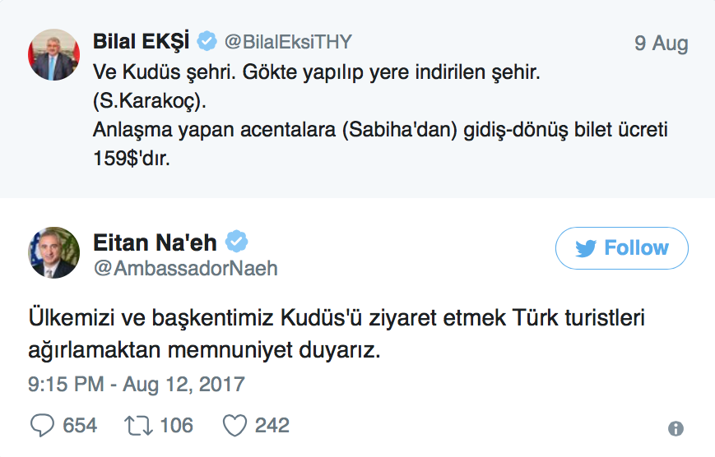Open the @BilalEksiTHY handle link
Screen dimensions: 715x457
click(x=288, y=43)
